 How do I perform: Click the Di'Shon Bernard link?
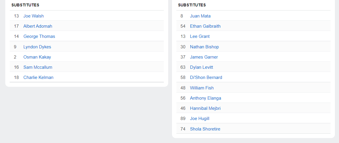click(206, 77)
